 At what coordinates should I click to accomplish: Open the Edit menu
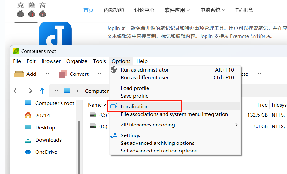[31, 61]
